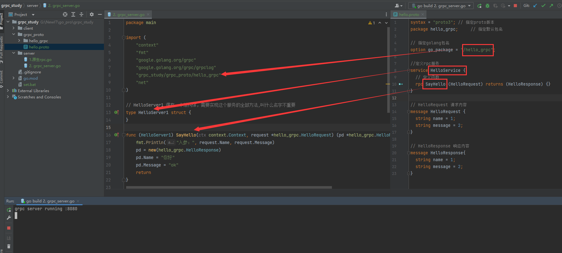
Task: Click Git Commit checkmark icon
Action: [543, 6]
